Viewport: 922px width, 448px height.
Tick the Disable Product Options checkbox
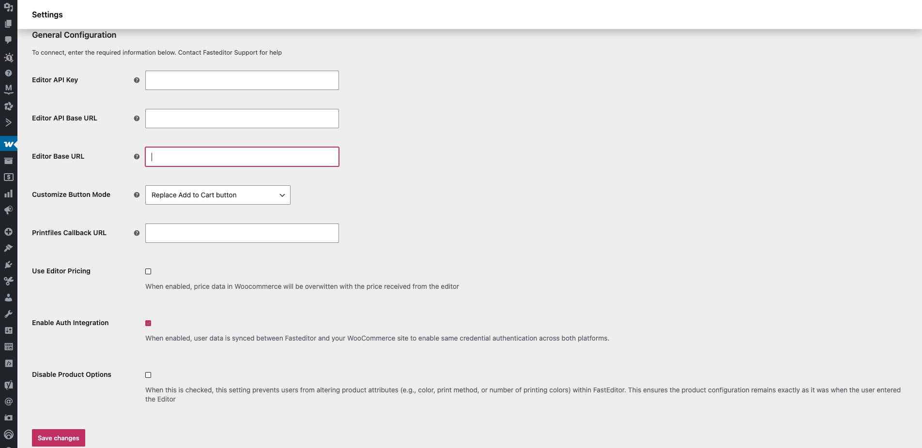pos(148,375)
